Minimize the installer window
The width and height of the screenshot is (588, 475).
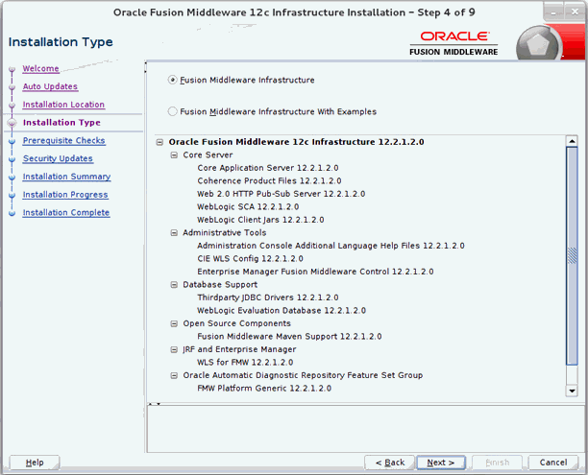click(553, 12)
